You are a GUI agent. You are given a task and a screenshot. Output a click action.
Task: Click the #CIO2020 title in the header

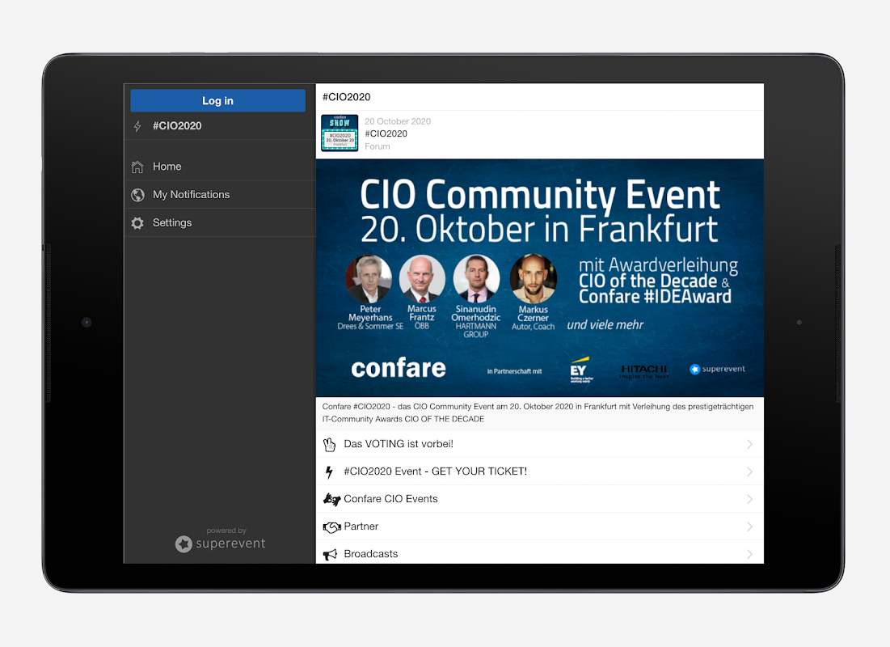346,97
